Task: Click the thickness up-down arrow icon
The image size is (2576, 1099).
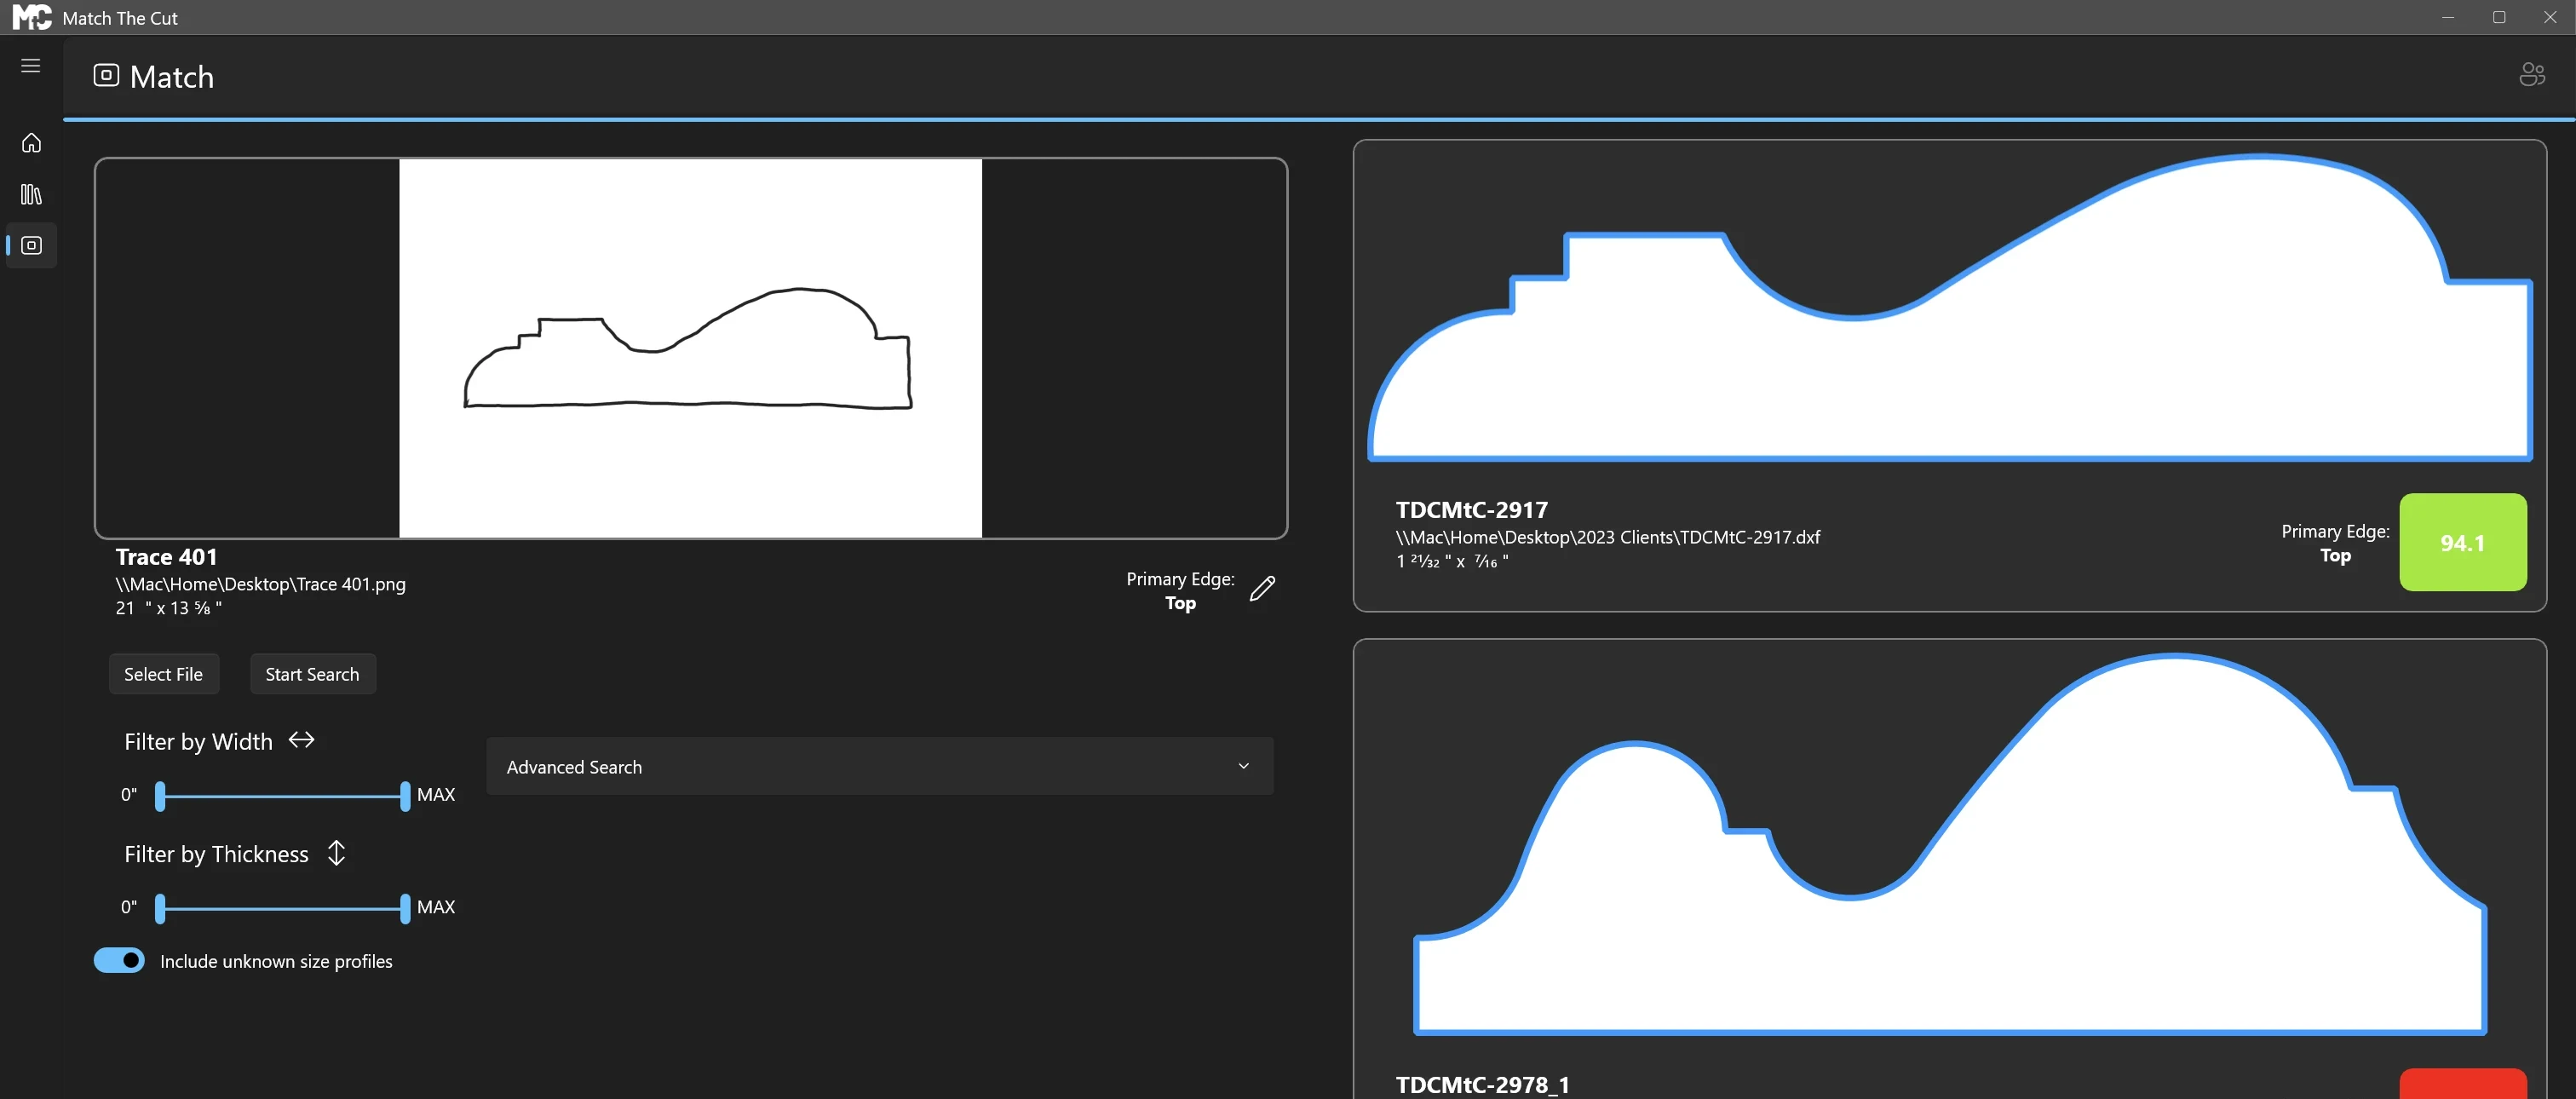Action: point(337,853)
